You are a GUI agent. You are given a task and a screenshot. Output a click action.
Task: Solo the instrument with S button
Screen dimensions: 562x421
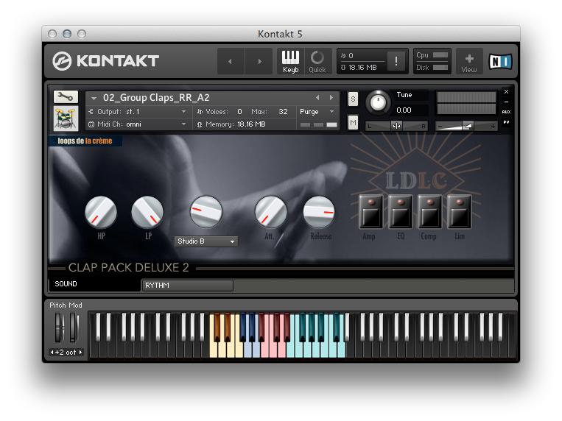pos(353,99)
